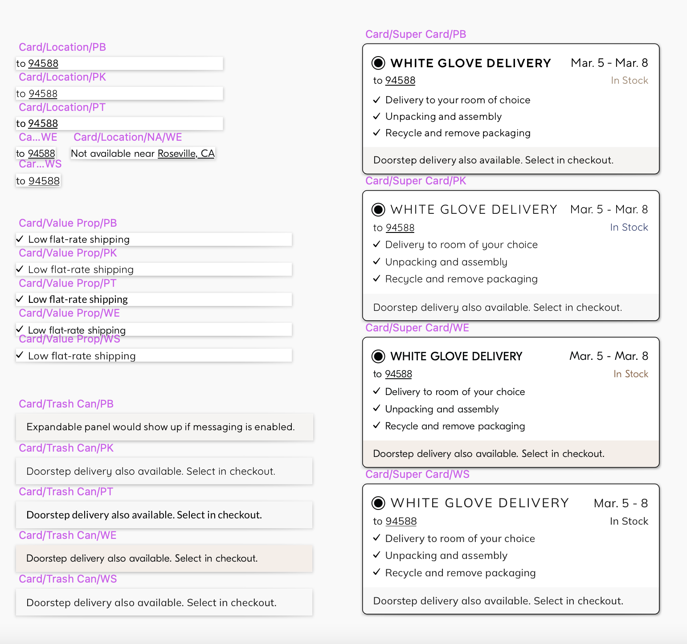Select the Card/Location/NA/WE frame label
This screenshot has height=644, width=687.
click(x=128, y=137)
